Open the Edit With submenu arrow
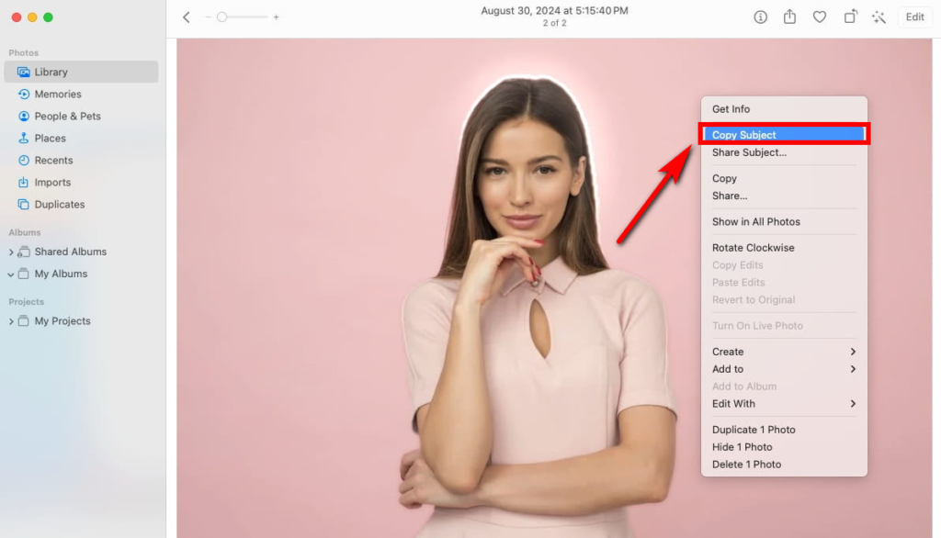The width and height of the screenshot is (941, 538). tap(853, 403)
